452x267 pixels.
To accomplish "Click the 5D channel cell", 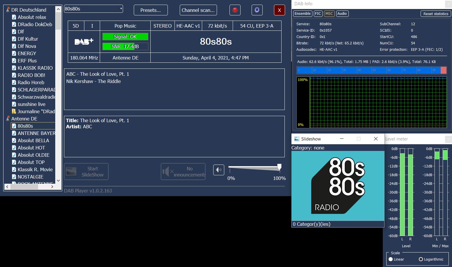I will [x=76, y=26].
